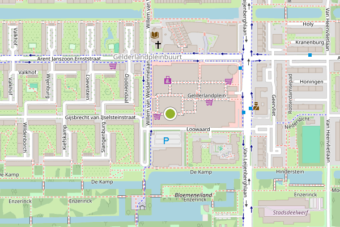Screen dimensions: 340x227
Task: Click the Kranenburg street label
Action: pos(309,43)
